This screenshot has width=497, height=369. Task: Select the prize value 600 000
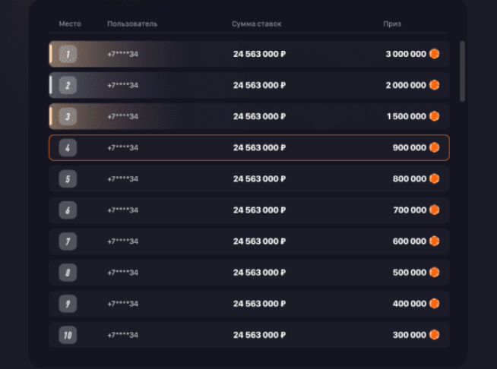point(409,241)
